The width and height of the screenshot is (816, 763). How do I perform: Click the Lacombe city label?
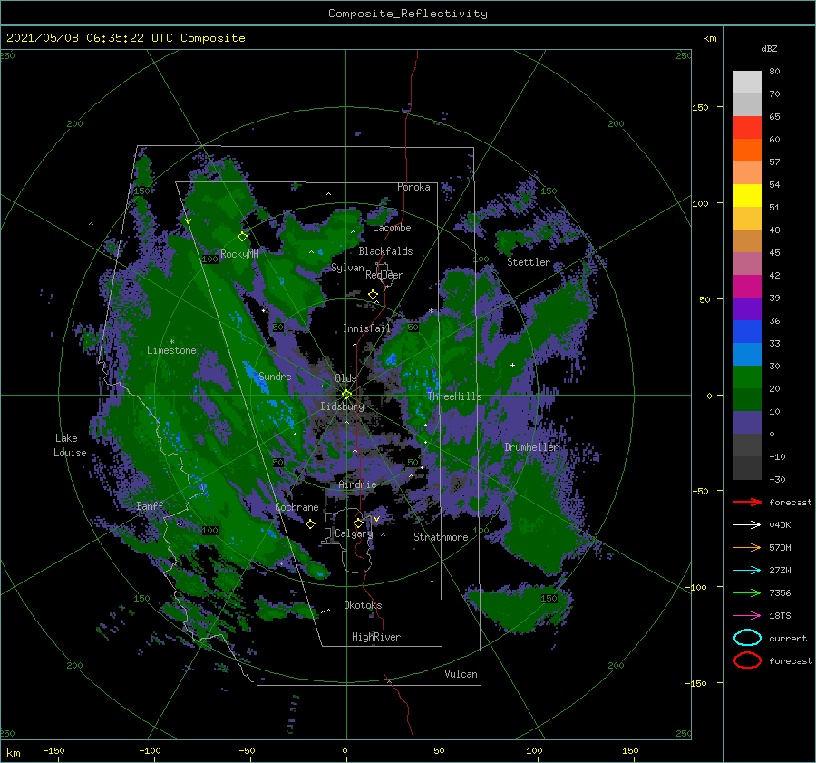coord(392,228)
